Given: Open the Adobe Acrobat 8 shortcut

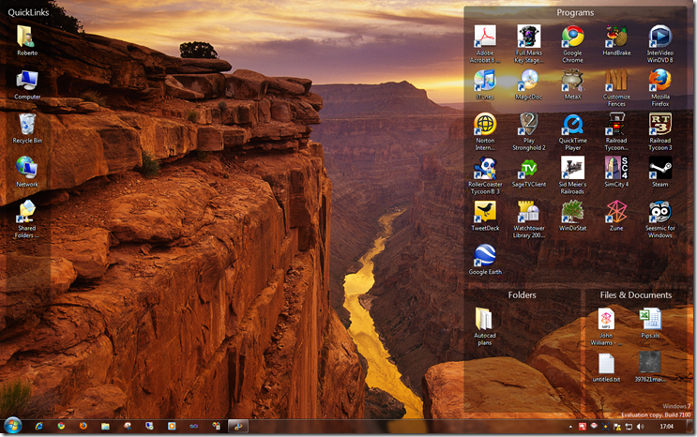Looking at the screenshot, I should [485, 38].
